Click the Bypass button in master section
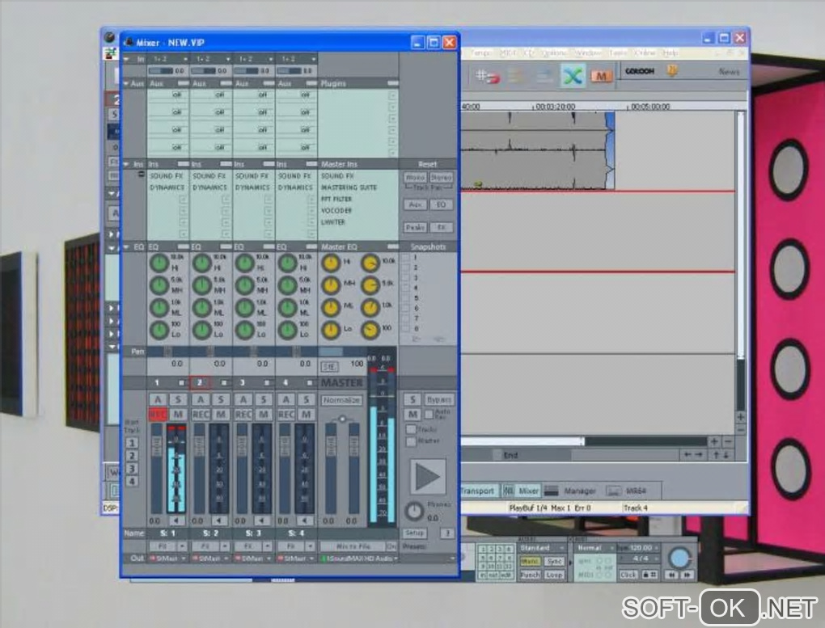 pos(439,400)
